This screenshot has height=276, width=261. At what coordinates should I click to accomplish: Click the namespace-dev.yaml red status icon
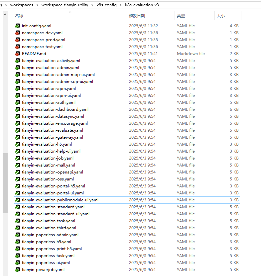(18, 33)
